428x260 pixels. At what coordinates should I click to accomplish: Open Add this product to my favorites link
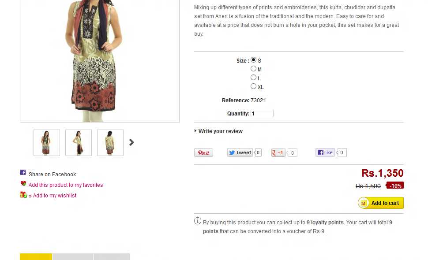(x=66, y=185)
